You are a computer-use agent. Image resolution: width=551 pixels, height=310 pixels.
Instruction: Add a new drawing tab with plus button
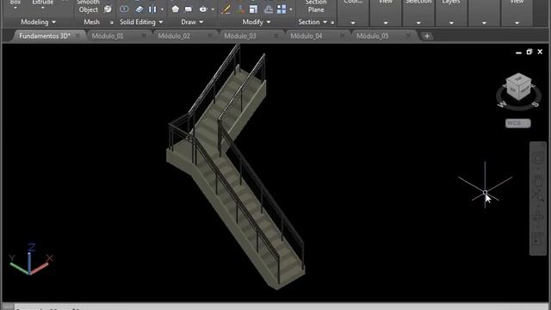pos(427,36)
